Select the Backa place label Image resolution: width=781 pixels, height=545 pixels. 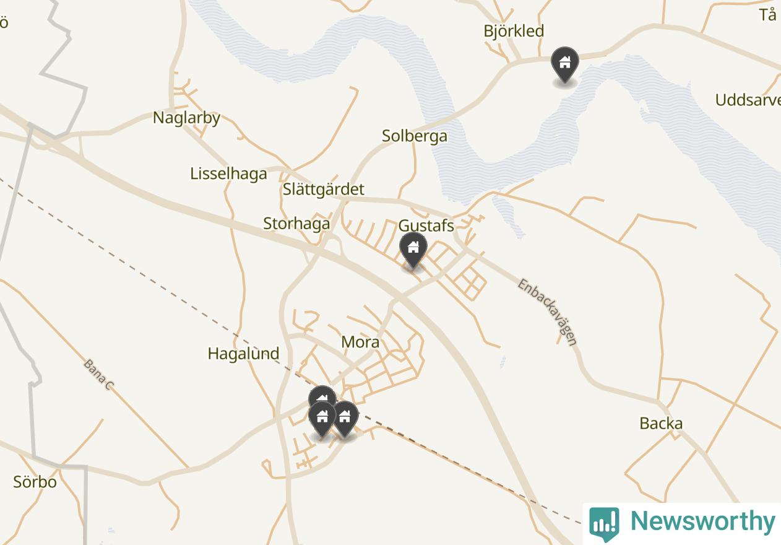click(x=661, y=424)
